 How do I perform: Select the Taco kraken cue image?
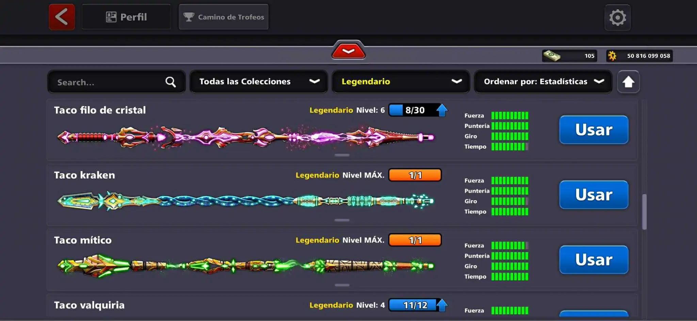[245, 201]
